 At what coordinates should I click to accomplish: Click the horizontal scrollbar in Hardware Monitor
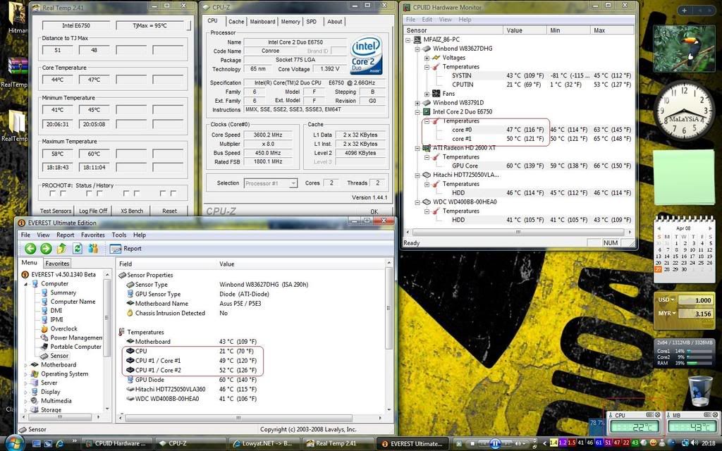(x=517, y=231)
